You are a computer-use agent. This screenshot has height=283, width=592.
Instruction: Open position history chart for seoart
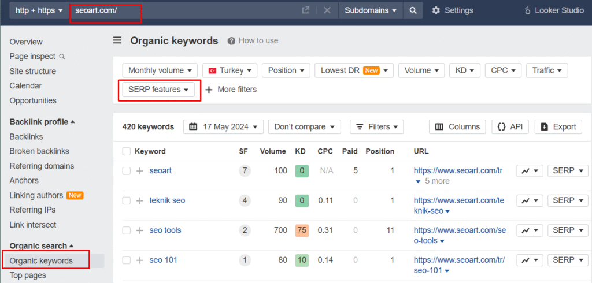(530, 170)
